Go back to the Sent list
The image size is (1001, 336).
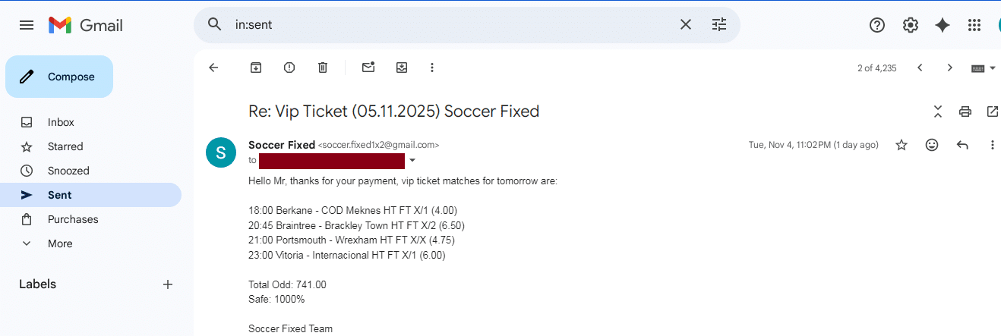coord(213,68)
